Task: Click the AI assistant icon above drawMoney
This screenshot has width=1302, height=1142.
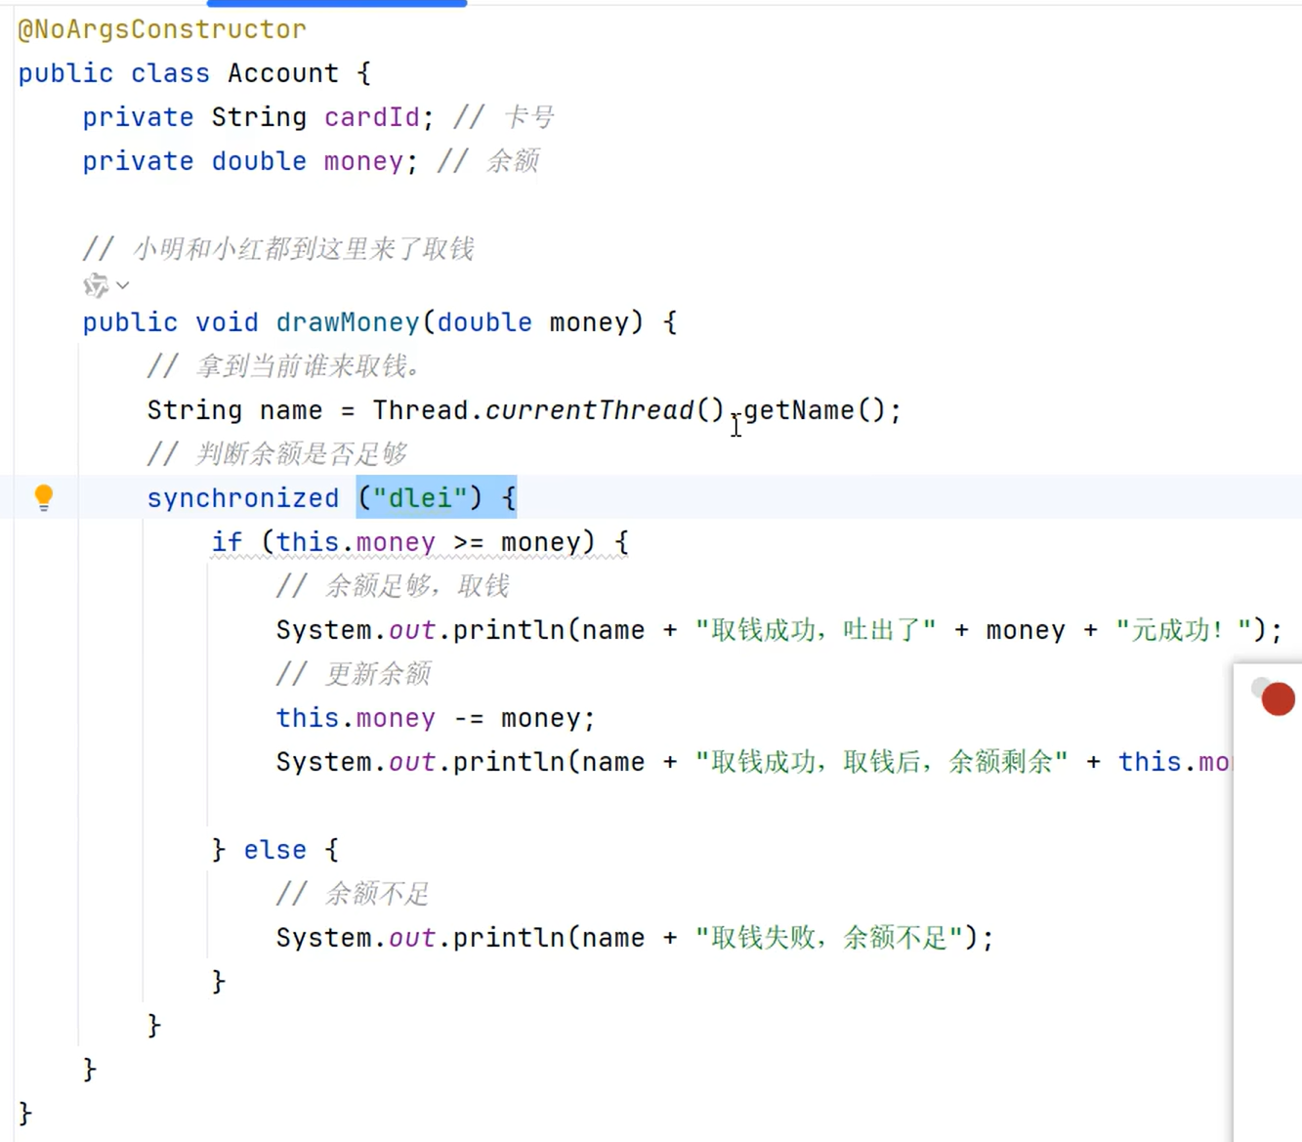Action: coord(96,285)
